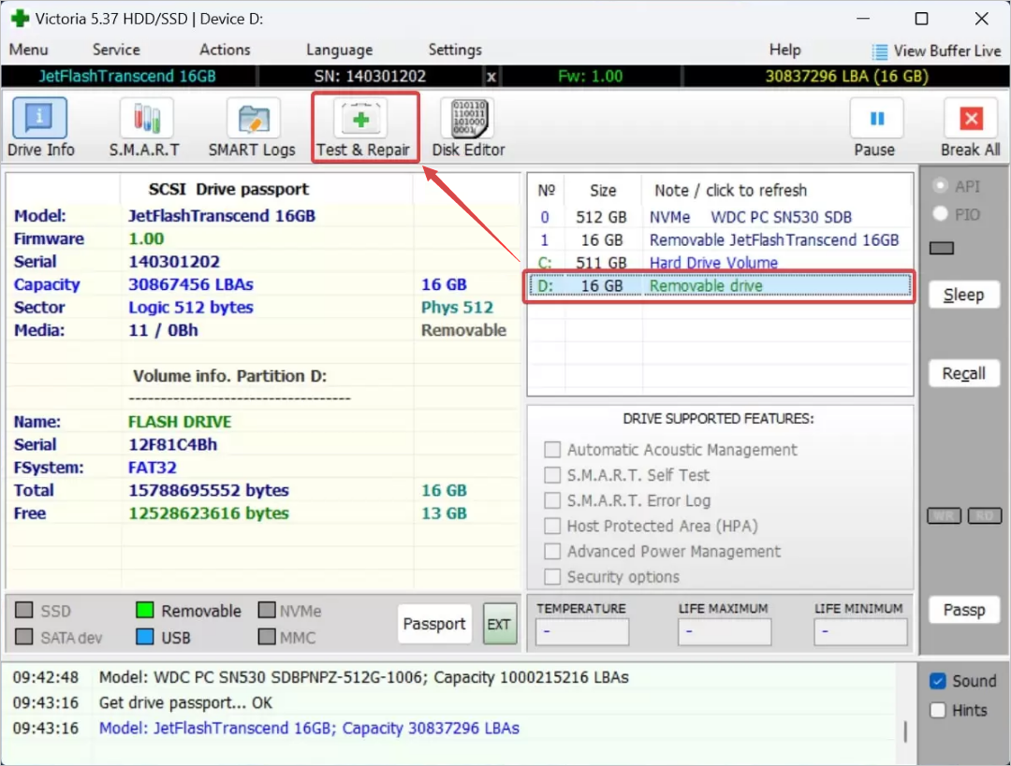Click the RD indicator button

(985, 515)
